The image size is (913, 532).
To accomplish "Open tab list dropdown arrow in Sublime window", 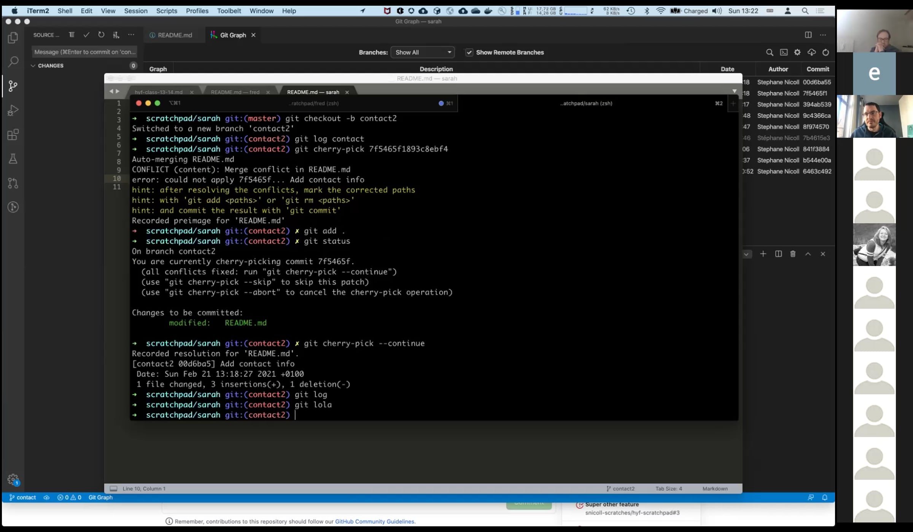I will [x=734, y=91].
